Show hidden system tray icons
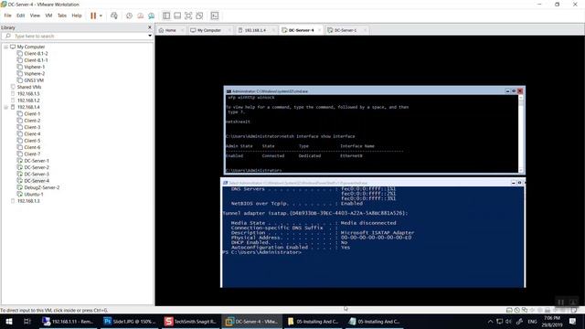 [490, 321]
